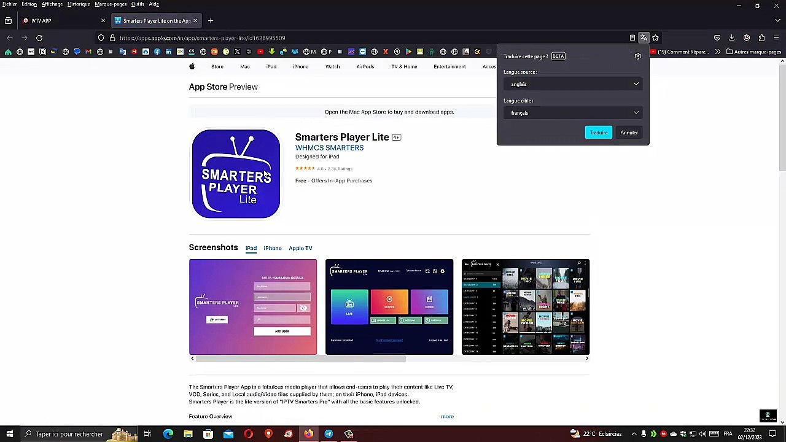Open the WHMCS SMARTERS developer link

pos(329,148)
